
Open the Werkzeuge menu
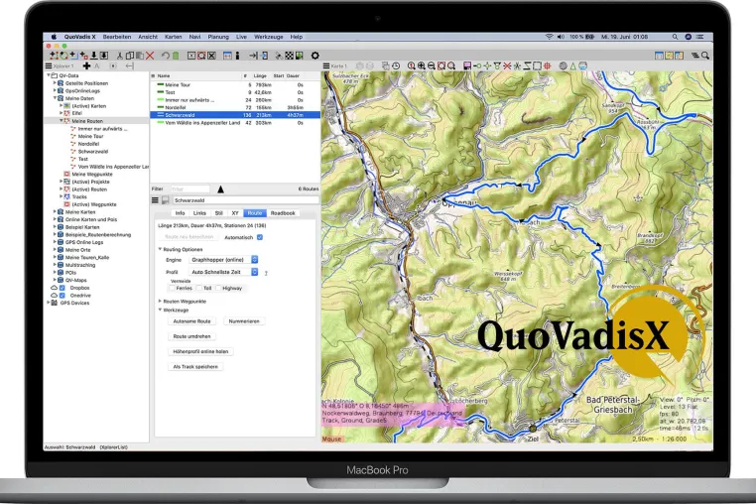[269, 37]
